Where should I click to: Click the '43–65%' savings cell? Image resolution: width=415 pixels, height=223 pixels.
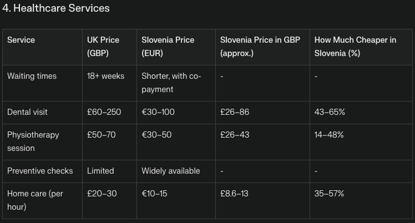(330, 112)
